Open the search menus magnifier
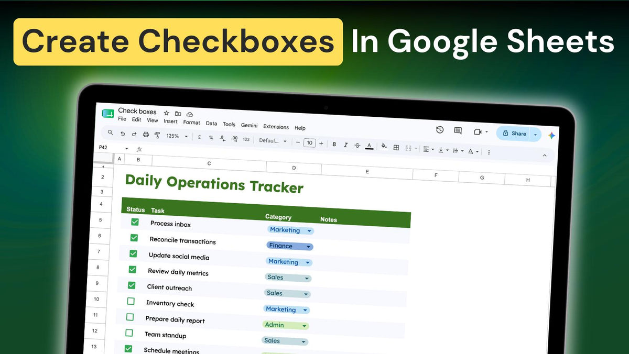This screenshot has width=629, height=354. click(110, 132)
